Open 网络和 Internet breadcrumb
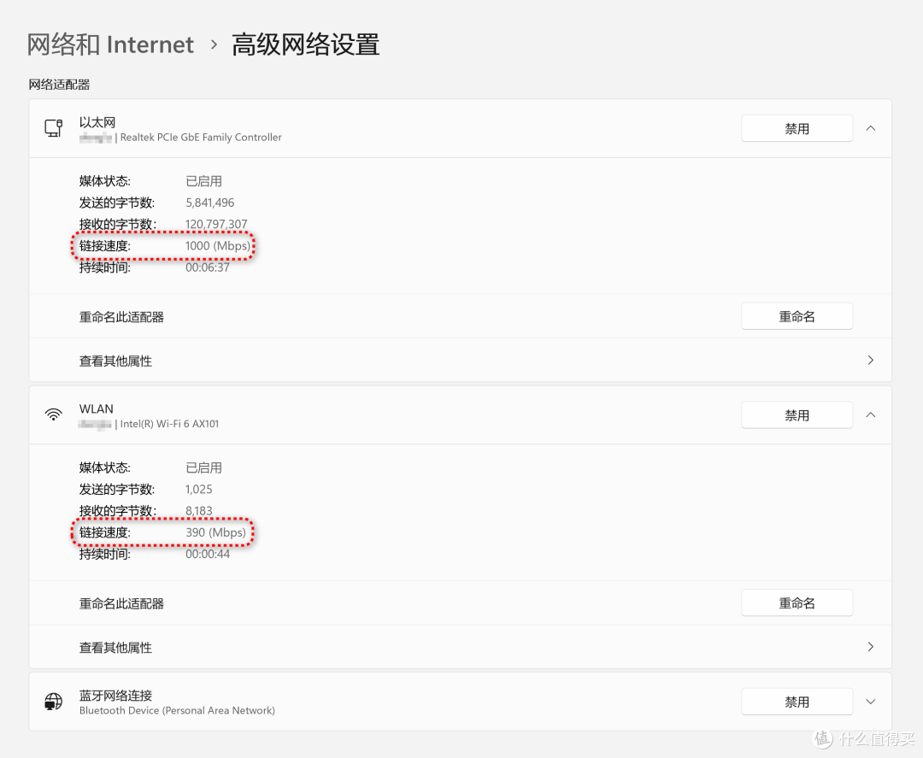Screen dimensions: 923x758 (x=110, y=44)
